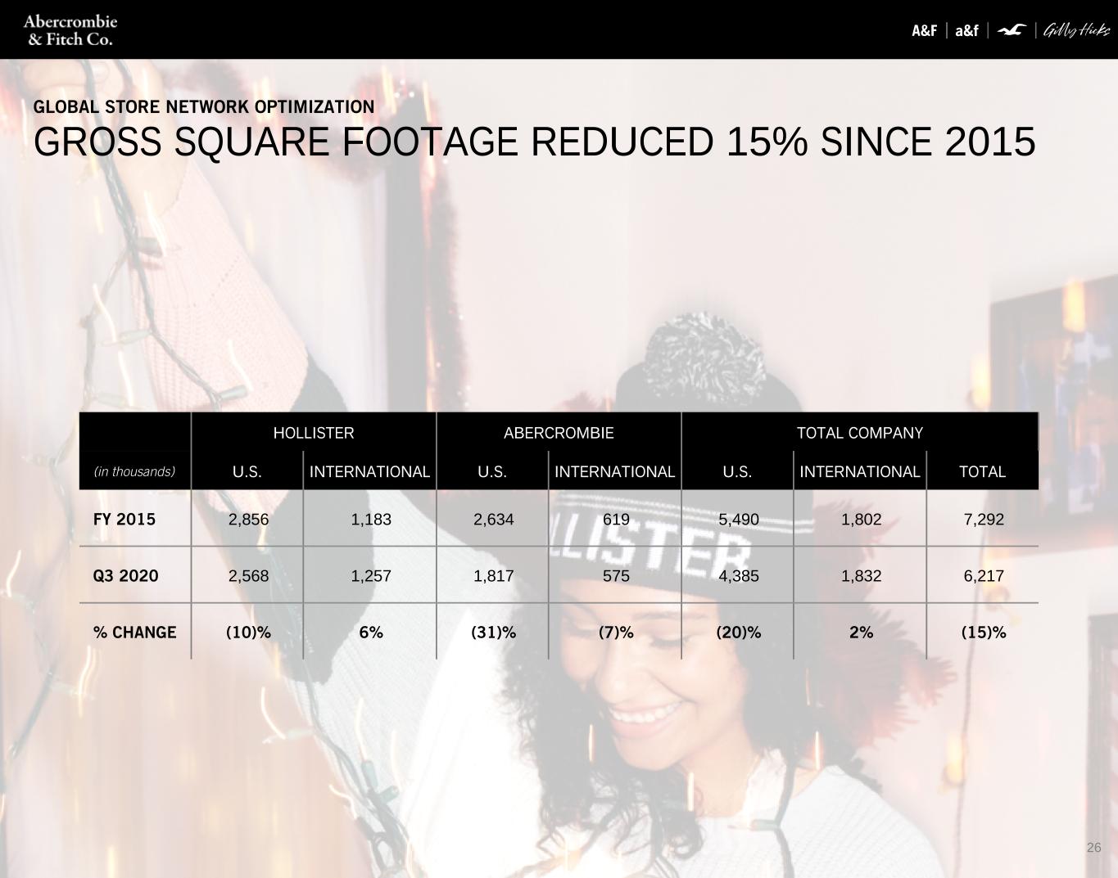Image resolution: width=1118 pixels, height=878 pixels.
Task: Select the 'Gross Square Footage Reduced 15%' headline
Action: tap(535, 142)
